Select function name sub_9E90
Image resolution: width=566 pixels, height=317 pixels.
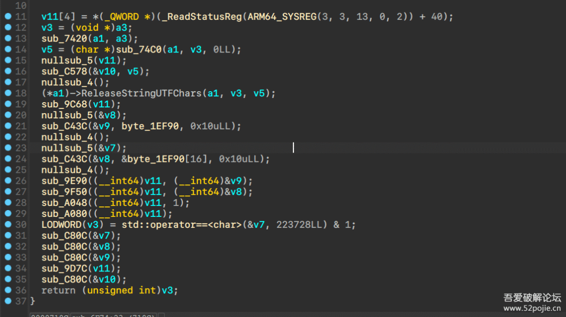pyautogui.click(x=64, y=181)
